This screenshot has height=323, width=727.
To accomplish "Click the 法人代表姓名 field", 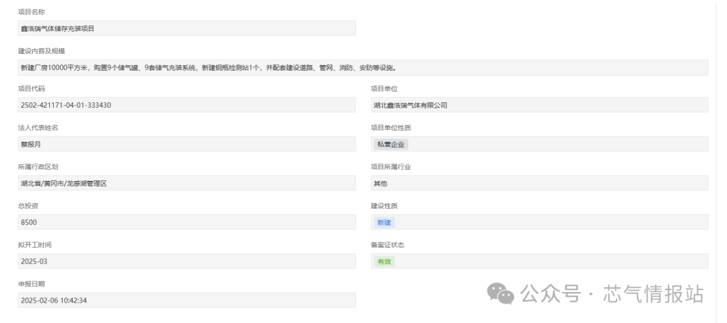I will pyautogui.click(x=186, y=144).
